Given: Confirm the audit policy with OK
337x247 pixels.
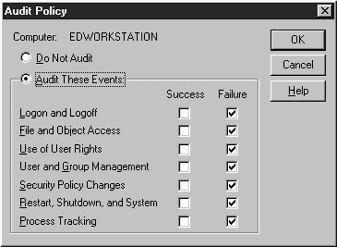Looking at the screenshot, I should [298, 40].
